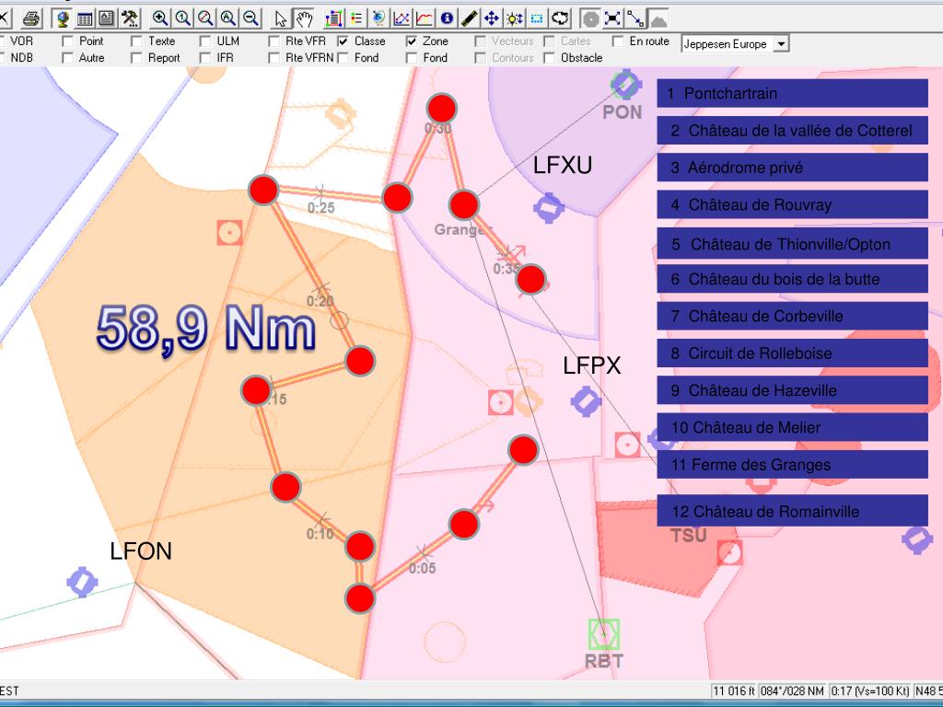Open the Jeppesen Europe dropdown

[x=781, y=44]
